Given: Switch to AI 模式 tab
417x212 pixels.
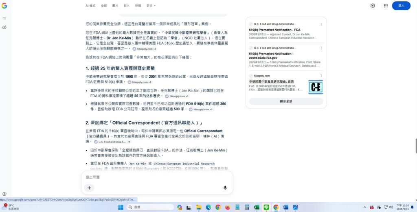Looking at the screenshot, I should 90,6.
